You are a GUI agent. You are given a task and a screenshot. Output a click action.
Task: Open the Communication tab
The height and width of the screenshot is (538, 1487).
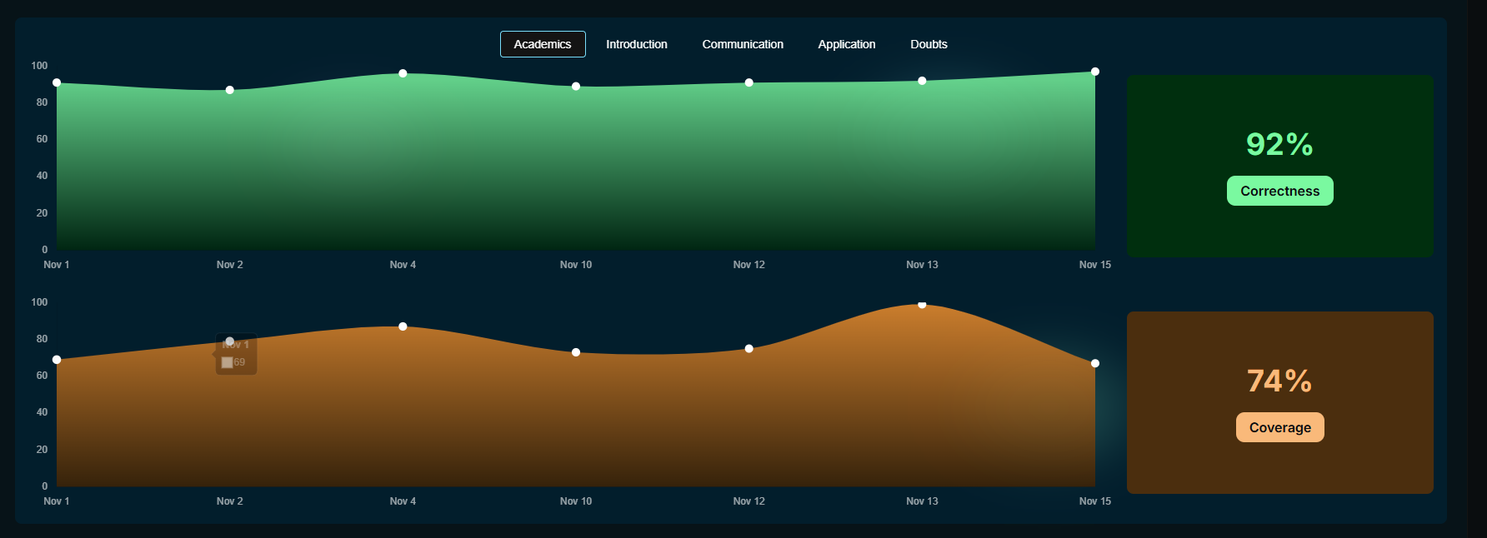click(x=743, y=44)
